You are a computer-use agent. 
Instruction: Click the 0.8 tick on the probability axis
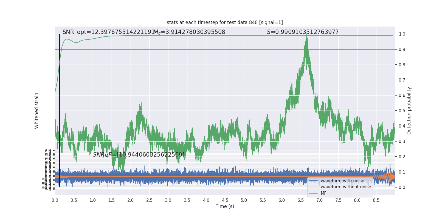pos(402,65)
